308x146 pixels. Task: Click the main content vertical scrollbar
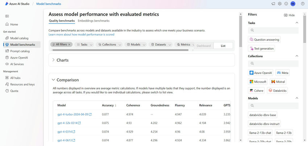click(241, 32)
